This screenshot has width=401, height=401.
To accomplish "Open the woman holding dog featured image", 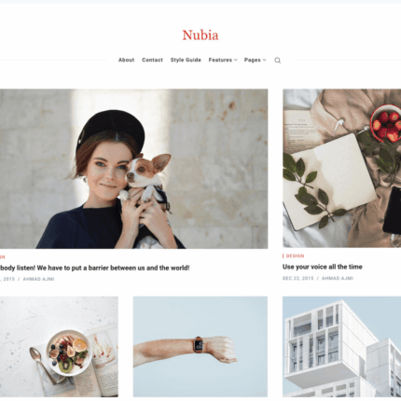I will (x=133, y=169).
